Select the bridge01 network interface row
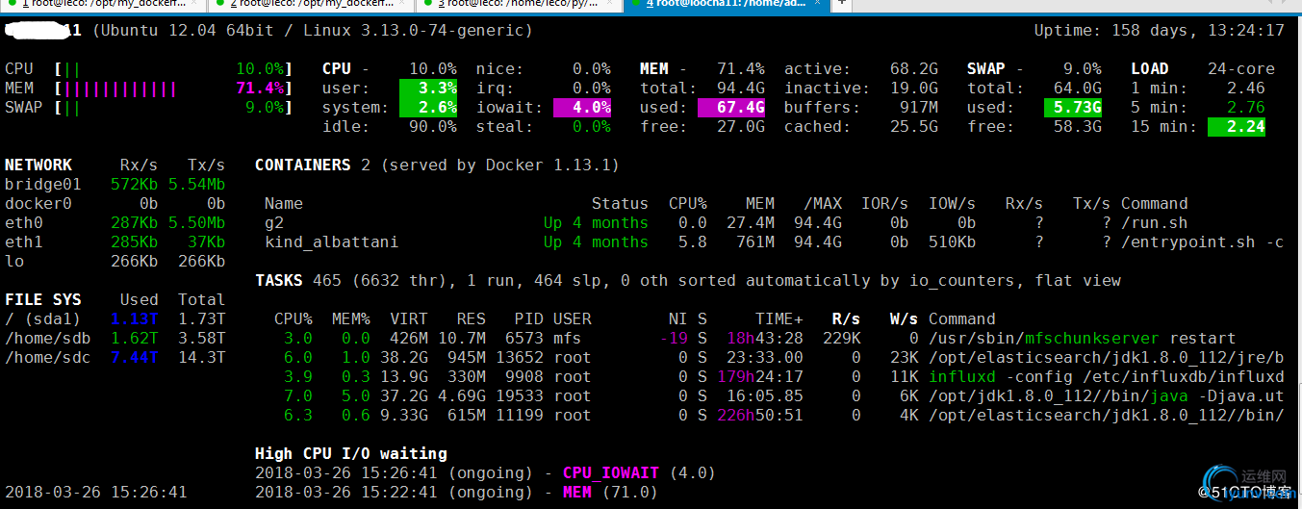Image resolution: width=1302 pixels, height=509 pixels. coord(115,185)
